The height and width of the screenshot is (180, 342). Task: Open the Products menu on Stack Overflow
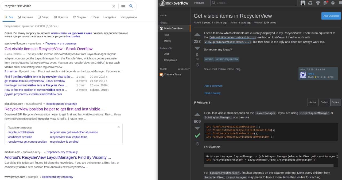coord(199,3)
